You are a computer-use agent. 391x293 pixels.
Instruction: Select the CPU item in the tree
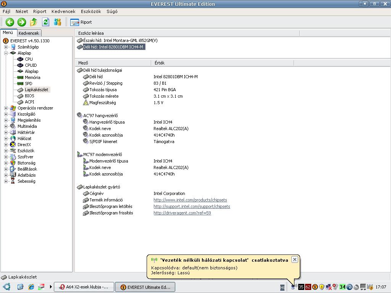click(x=29, y=59)
